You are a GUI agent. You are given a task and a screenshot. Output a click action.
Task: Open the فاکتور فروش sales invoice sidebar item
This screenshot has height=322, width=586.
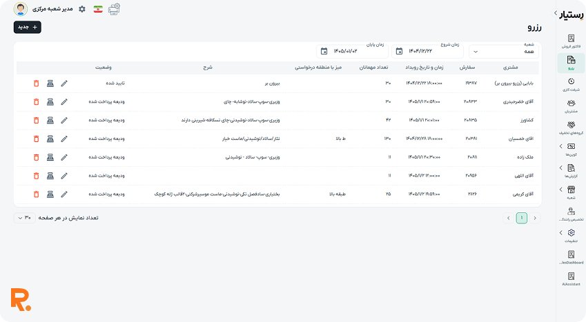click(x=571, y=41)
